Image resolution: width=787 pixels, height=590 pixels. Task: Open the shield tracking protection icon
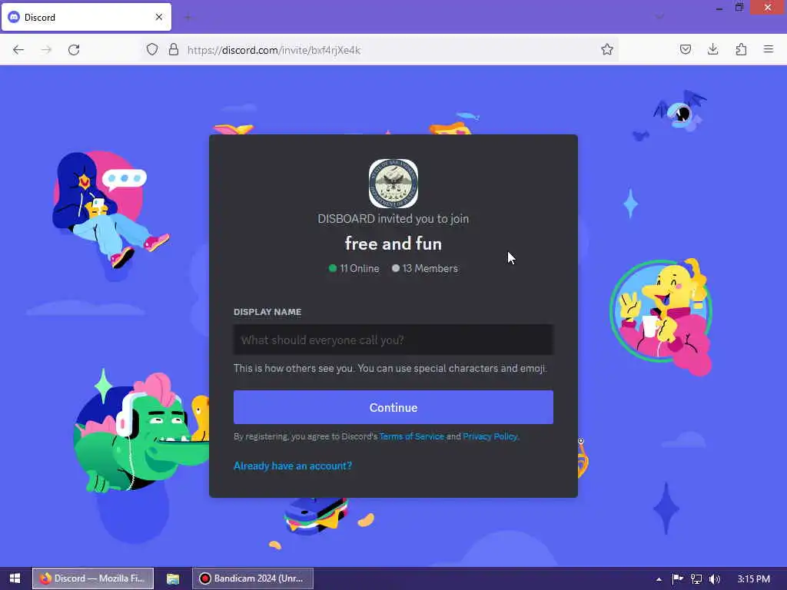[x=152, y=49]
